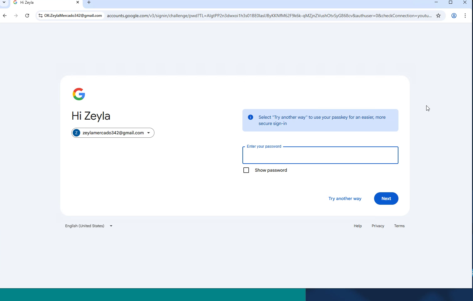The image size is (473, 301).
Task: Close the Chrome window
Action: click(x=465, y=2)
